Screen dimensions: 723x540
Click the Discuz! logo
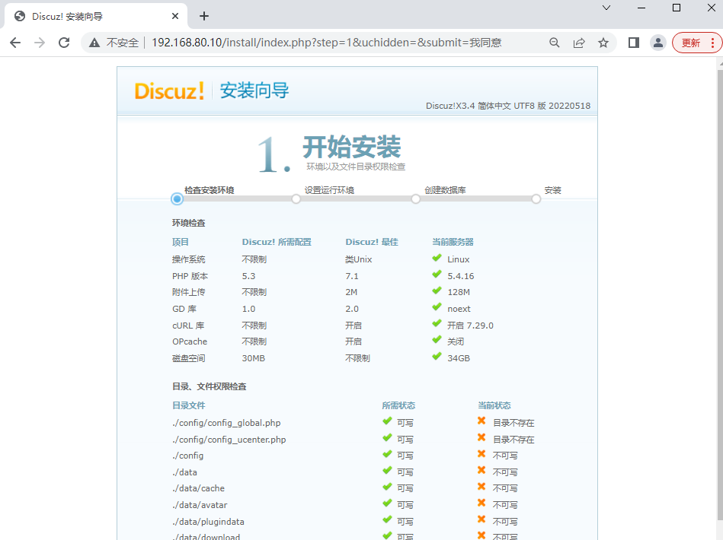(169, 91)
